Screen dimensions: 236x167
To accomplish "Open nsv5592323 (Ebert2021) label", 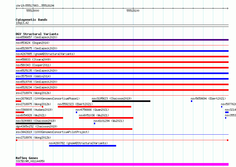I will (x=75, y=104).
